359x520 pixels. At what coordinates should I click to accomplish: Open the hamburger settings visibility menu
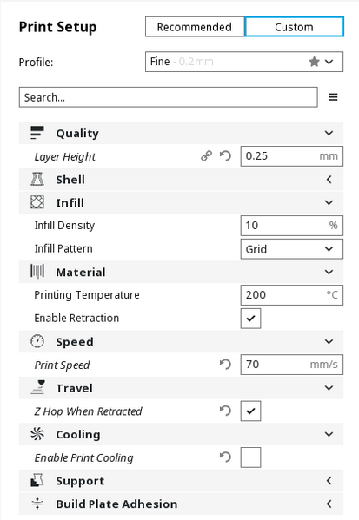coord(333,97)
